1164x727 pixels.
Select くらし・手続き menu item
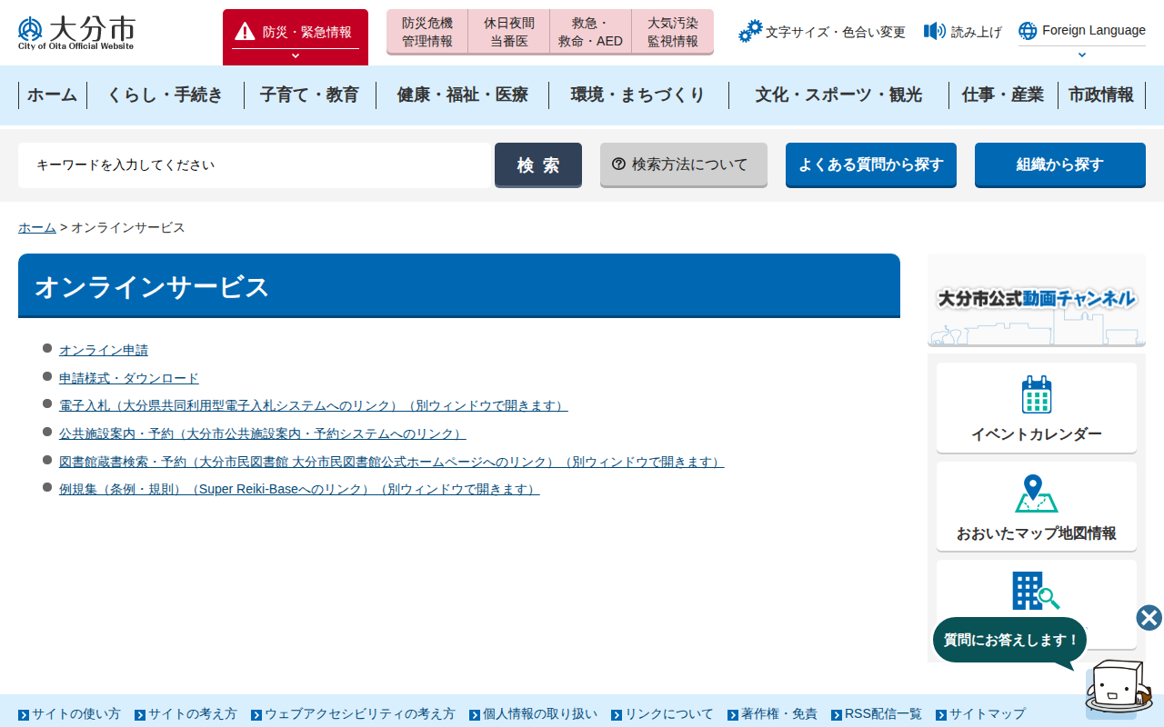click(166, 95)
